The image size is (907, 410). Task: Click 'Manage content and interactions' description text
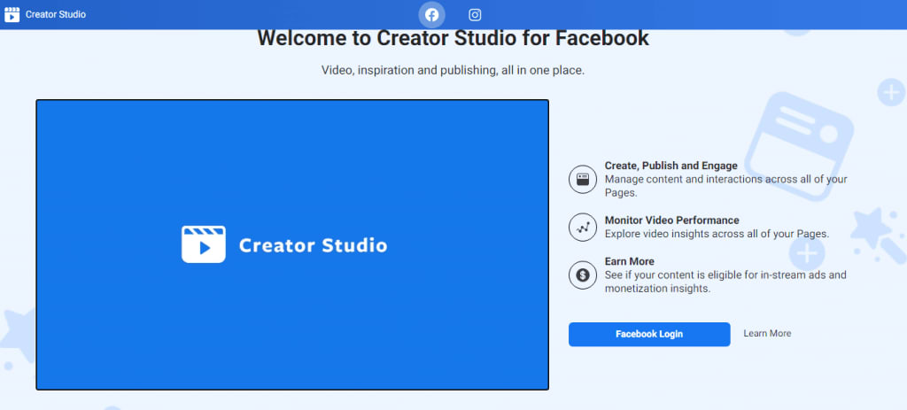726,186
